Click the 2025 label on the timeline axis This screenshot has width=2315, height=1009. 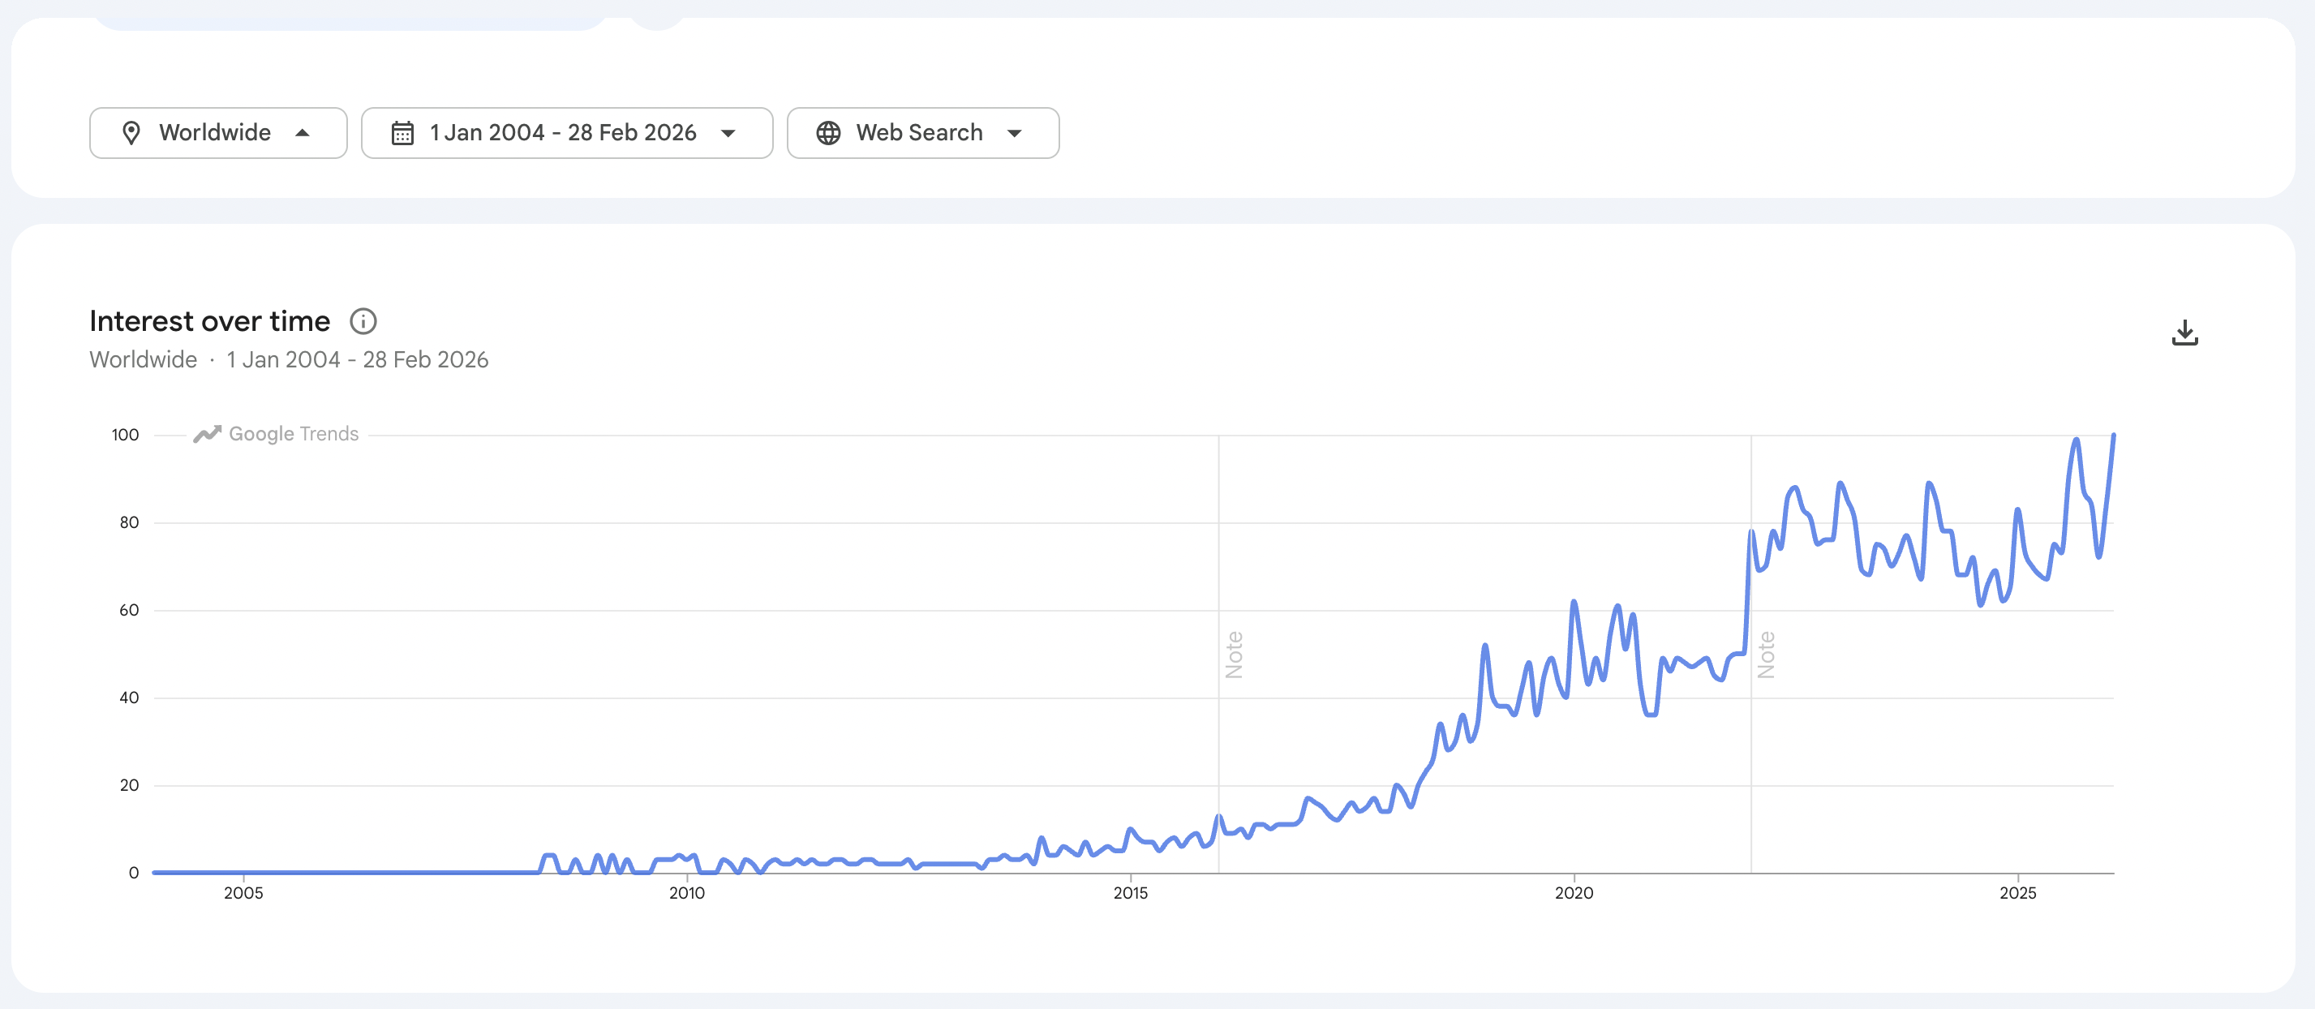[x=2019, y=893]
